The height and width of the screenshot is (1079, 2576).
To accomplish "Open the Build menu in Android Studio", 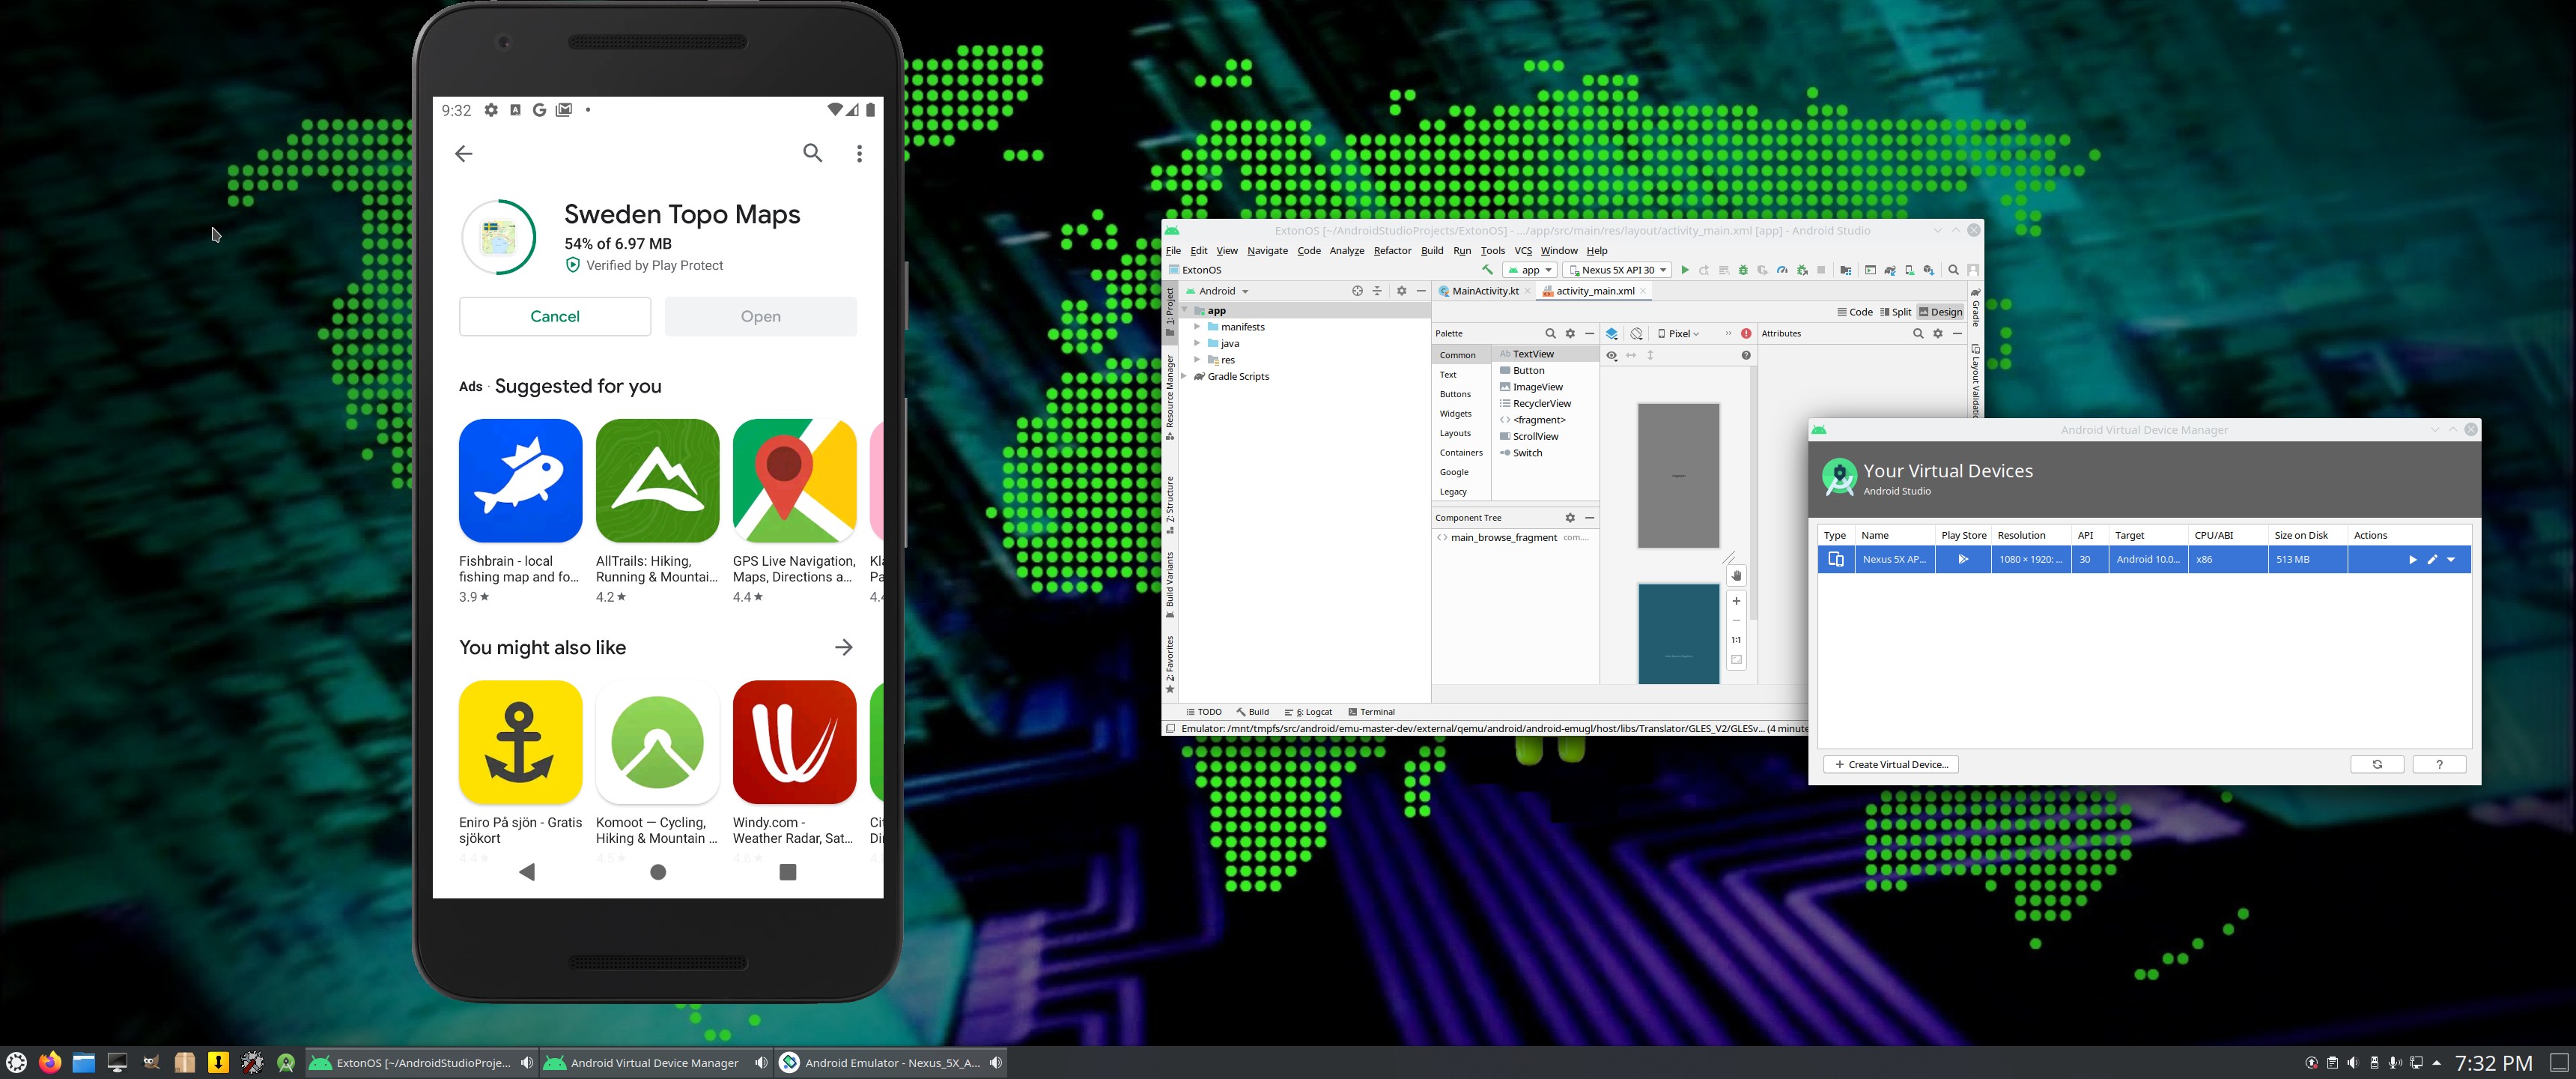I will (x=1432, y=250).
